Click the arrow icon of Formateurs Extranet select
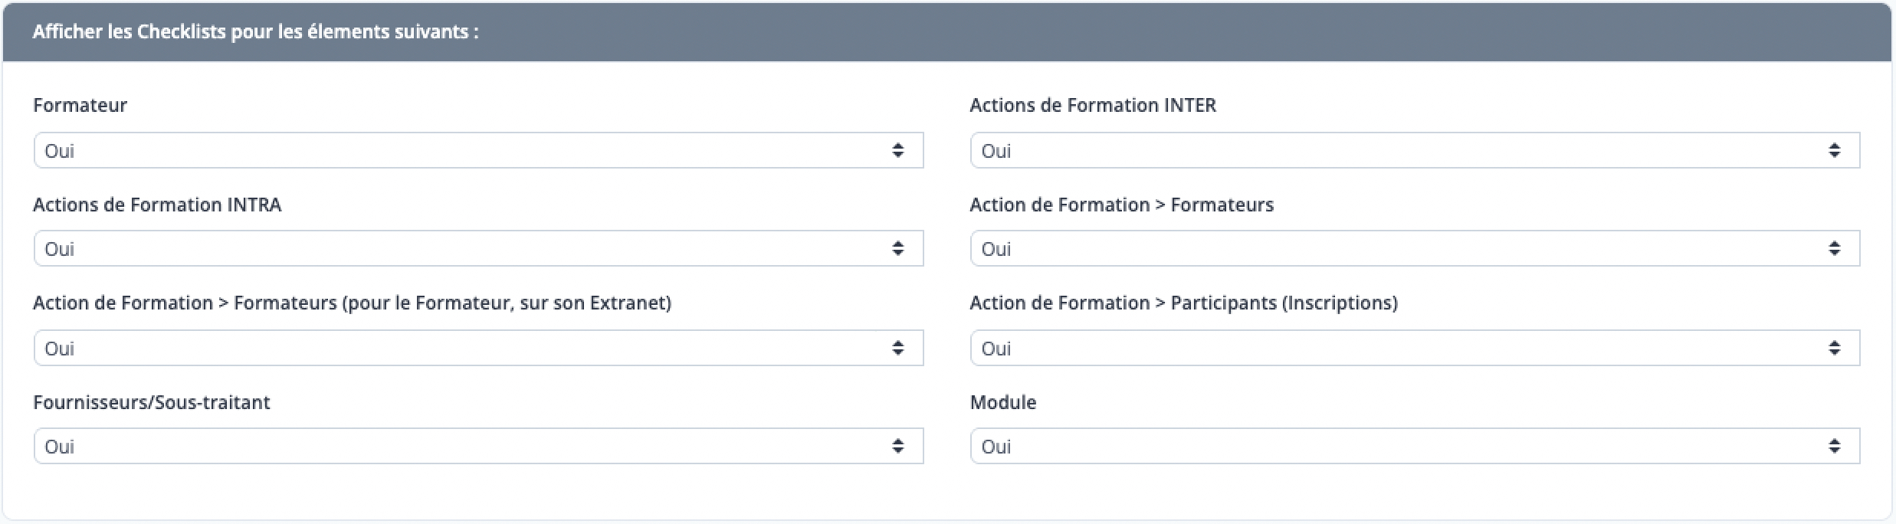 897,348
